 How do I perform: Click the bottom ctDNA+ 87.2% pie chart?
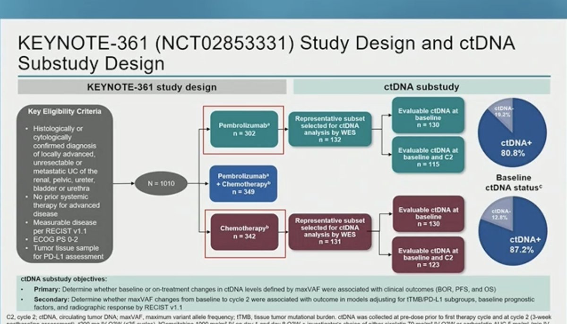pos(513,232)
